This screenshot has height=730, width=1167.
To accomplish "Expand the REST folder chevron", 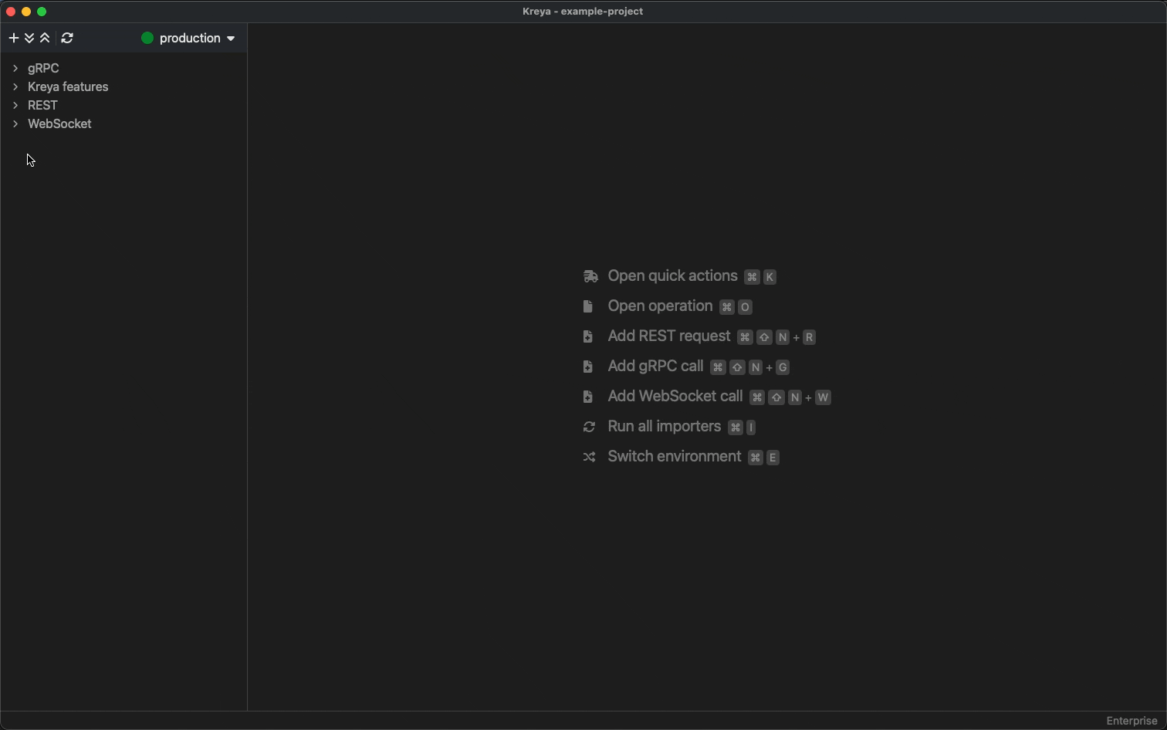I will coord(15,105).
